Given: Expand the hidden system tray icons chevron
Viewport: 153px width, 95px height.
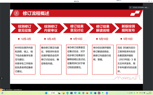Looking at the screenshot, I should pos(127,93).
